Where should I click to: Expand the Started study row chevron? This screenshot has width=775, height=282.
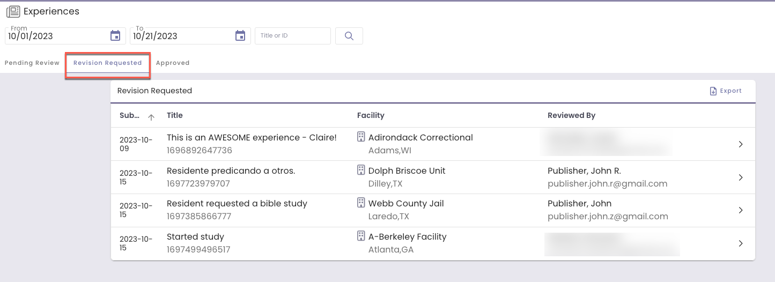click(741, 243)
